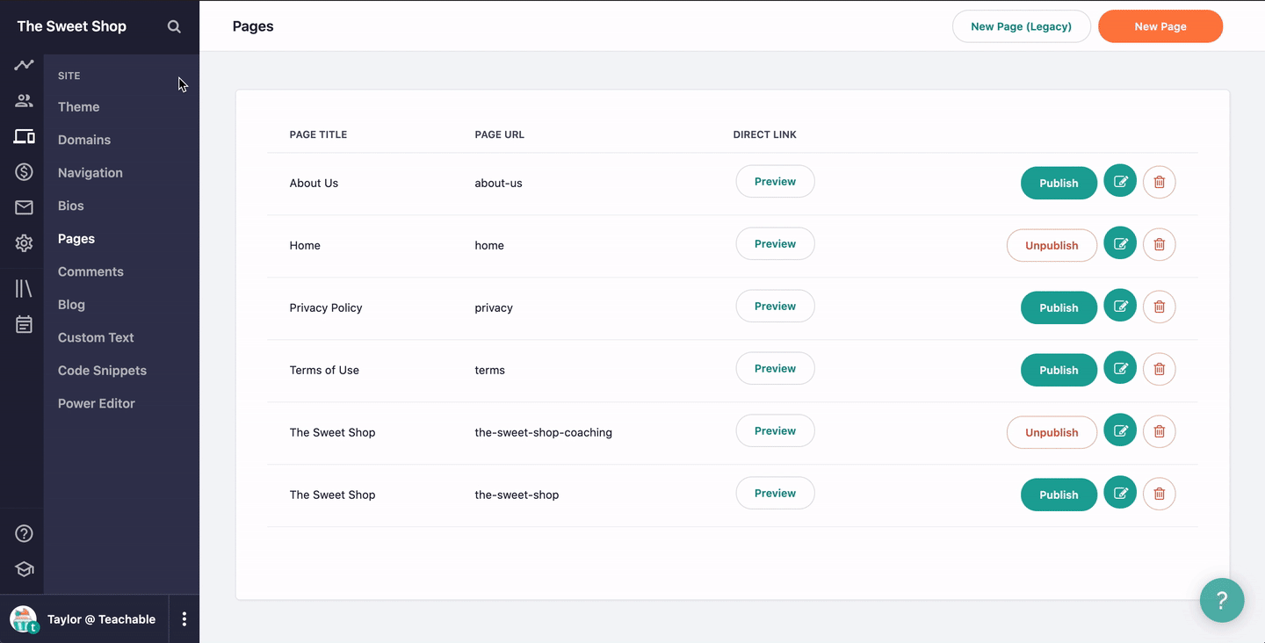Delete the Privacy Policy page
The width and height of the screenshot is (1265, 643).
click(x=1159, y=307)
